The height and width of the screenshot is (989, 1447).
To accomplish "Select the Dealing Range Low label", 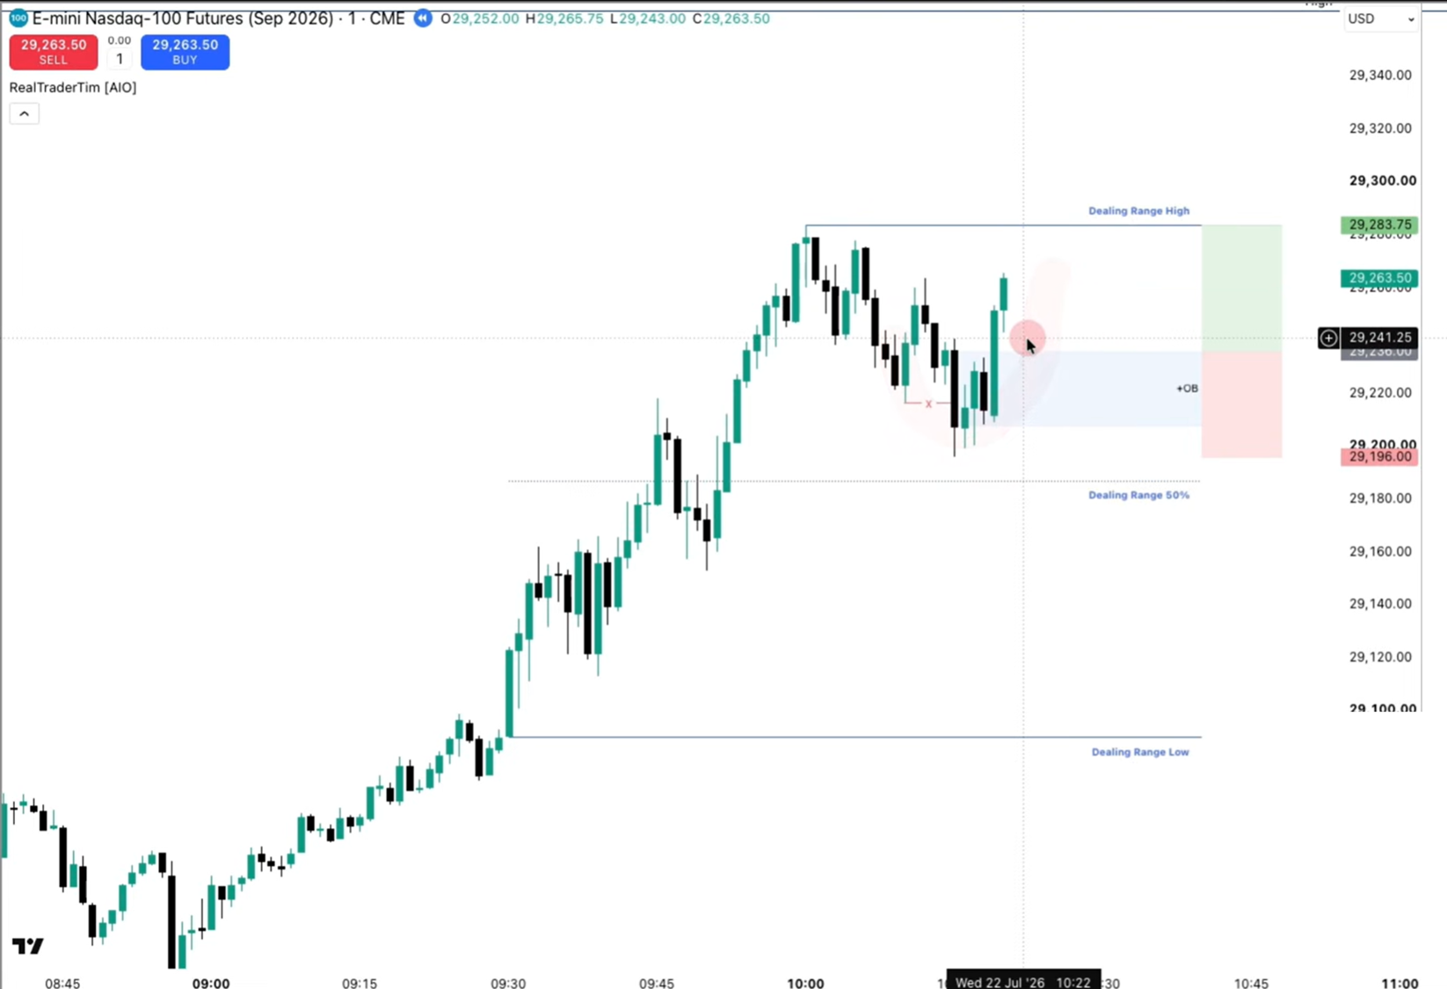I will pyautogui.click(x=1140, y=752).
